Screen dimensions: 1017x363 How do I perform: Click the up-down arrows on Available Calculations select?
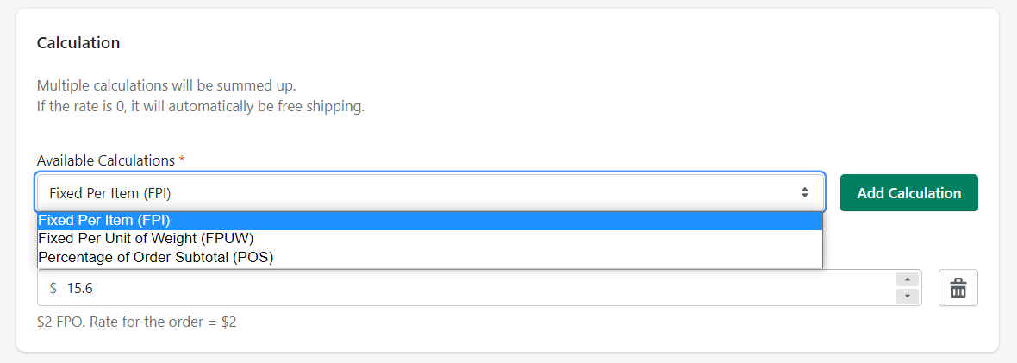pos(804,192)
